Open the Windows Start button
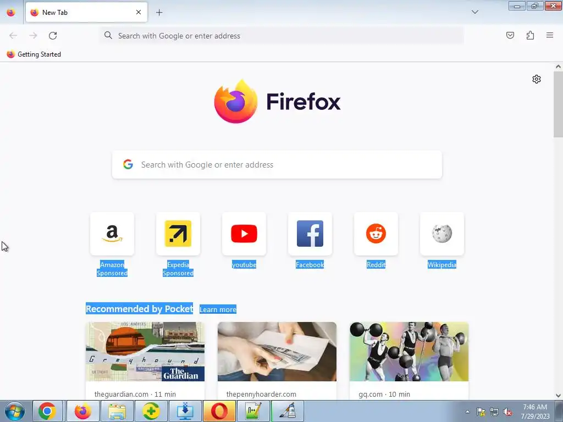Screen dimensions: 563x422 coord(15,411)
